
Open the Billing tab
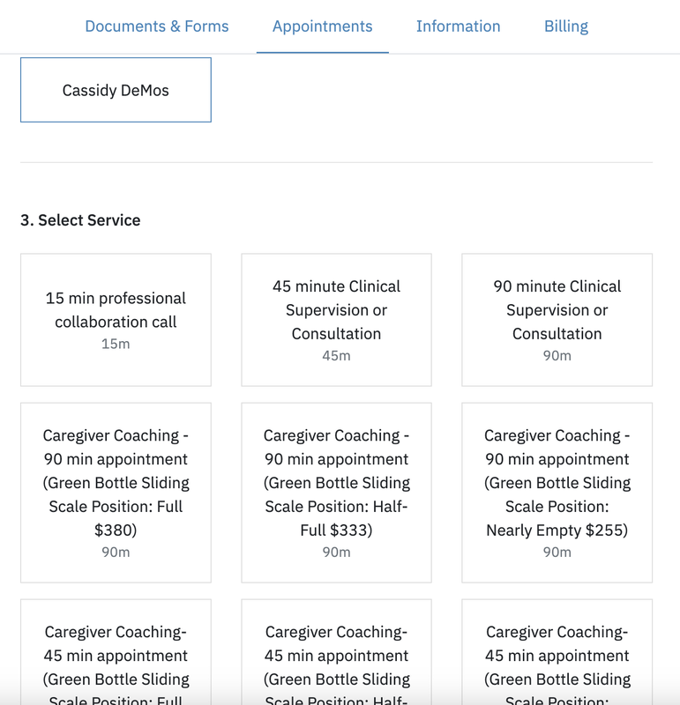(566, 26)
